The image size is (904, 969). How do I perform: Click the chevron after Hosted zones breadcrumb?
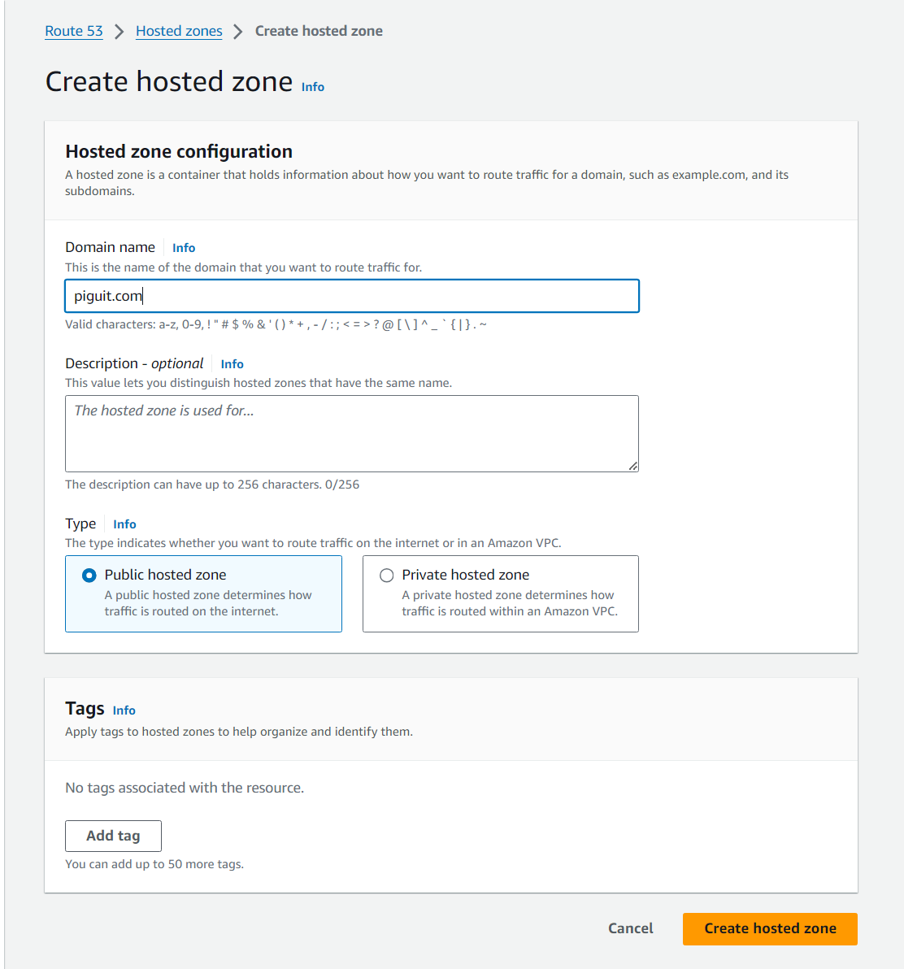point(238,32)
